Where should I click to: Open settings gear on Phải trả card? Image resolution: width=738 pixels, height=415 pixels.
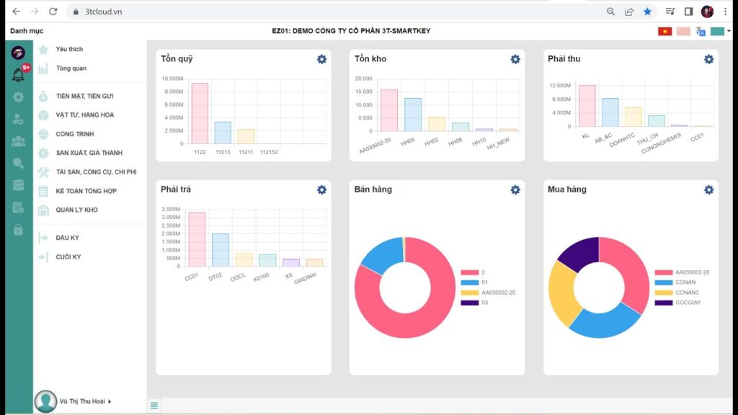[321, 189]
